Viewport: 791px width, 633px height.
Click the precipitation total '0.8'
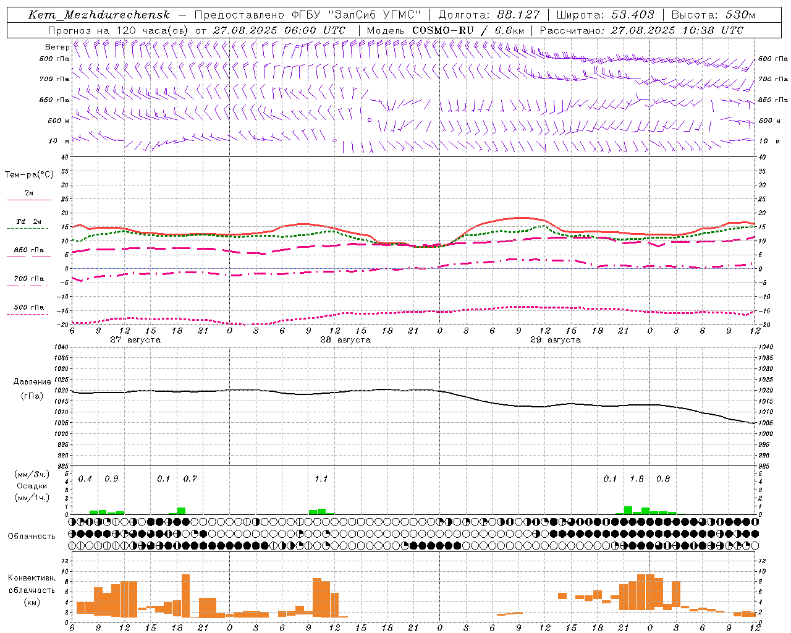click(663, 479)
